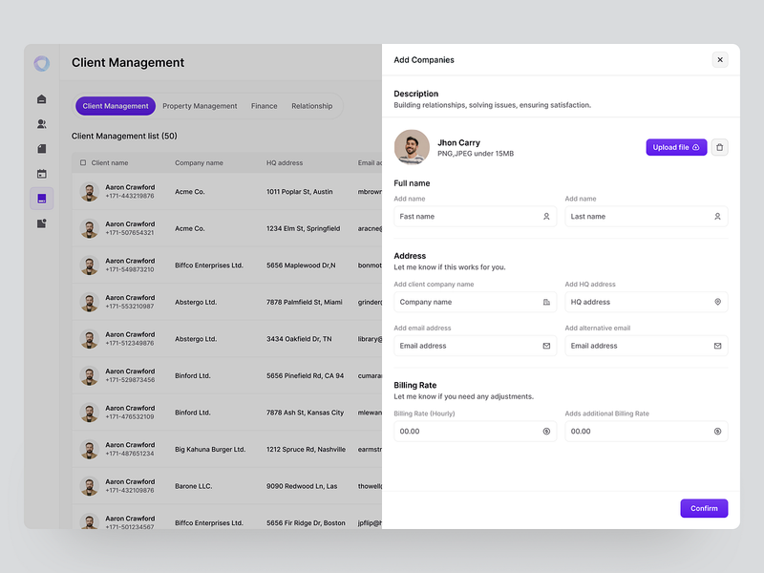Click the location pin icon in HQ address field

click(717, 302)
